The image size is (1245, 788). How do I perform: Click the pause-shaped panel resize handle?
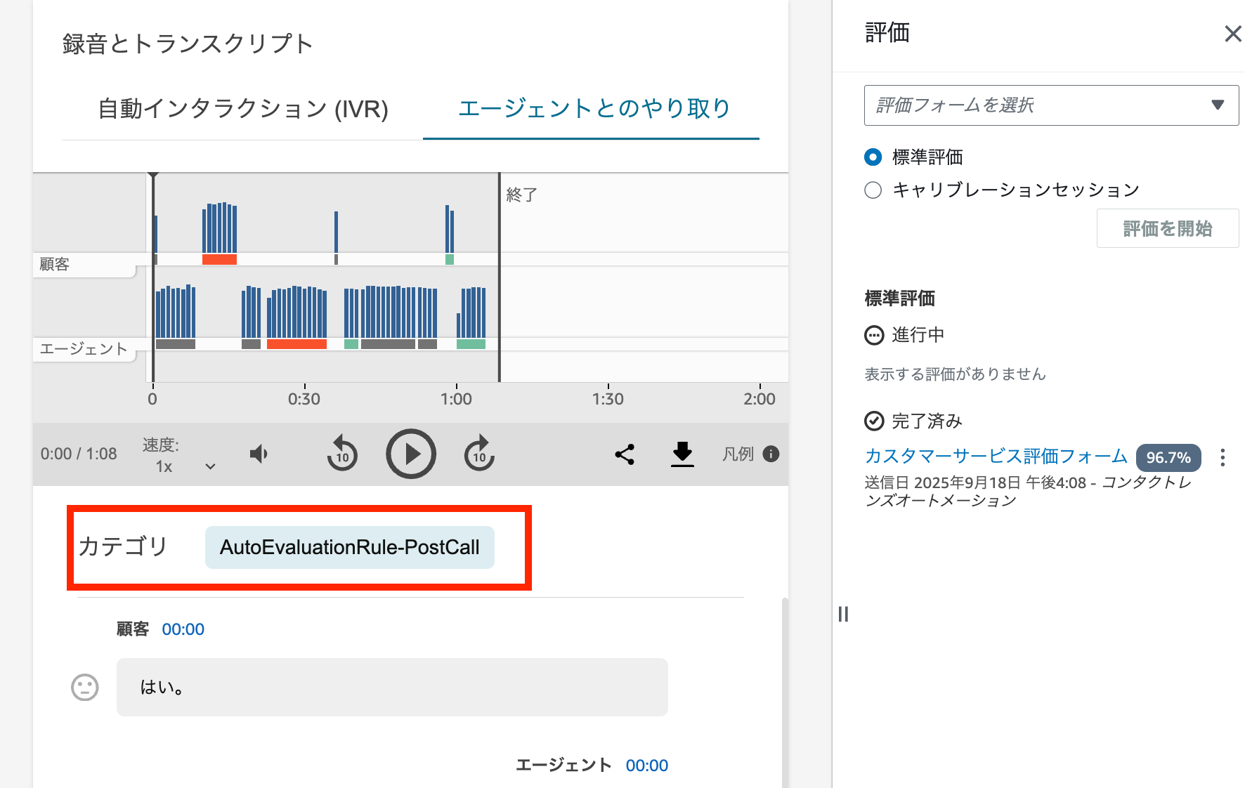pos(843,615)
